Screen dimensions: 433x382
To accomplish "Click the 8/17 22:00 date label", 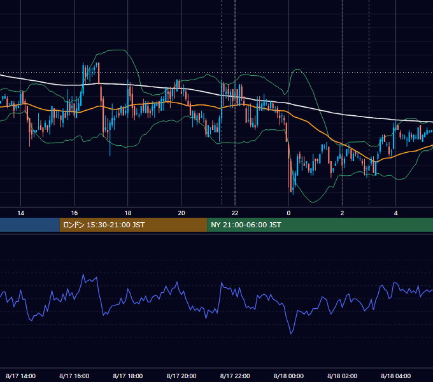I will 235,376.
